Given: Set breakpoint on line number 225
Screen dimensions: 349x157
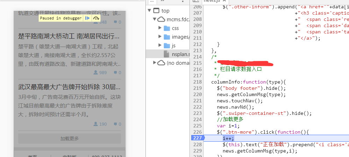Looking at the screenshot, I should pyautogui.click(x=198, y=126).
